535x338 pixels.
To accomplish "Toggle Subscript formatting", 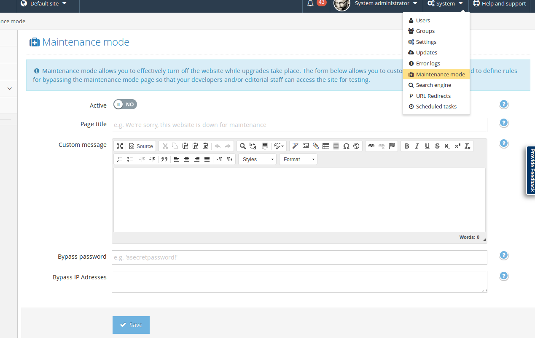I will pyautogui.click(x=447, y=146).
